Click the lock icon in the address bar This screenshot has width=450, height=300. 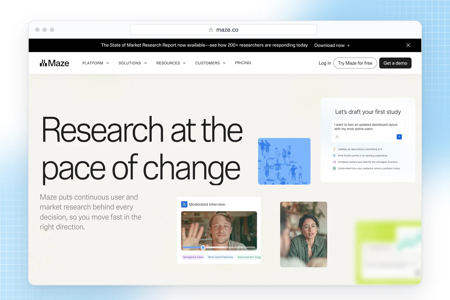[211, 30]
